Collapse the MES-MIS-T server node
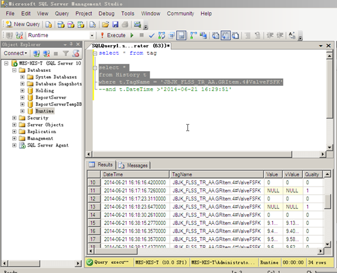337x273 pixels. [x=6, y=63]
